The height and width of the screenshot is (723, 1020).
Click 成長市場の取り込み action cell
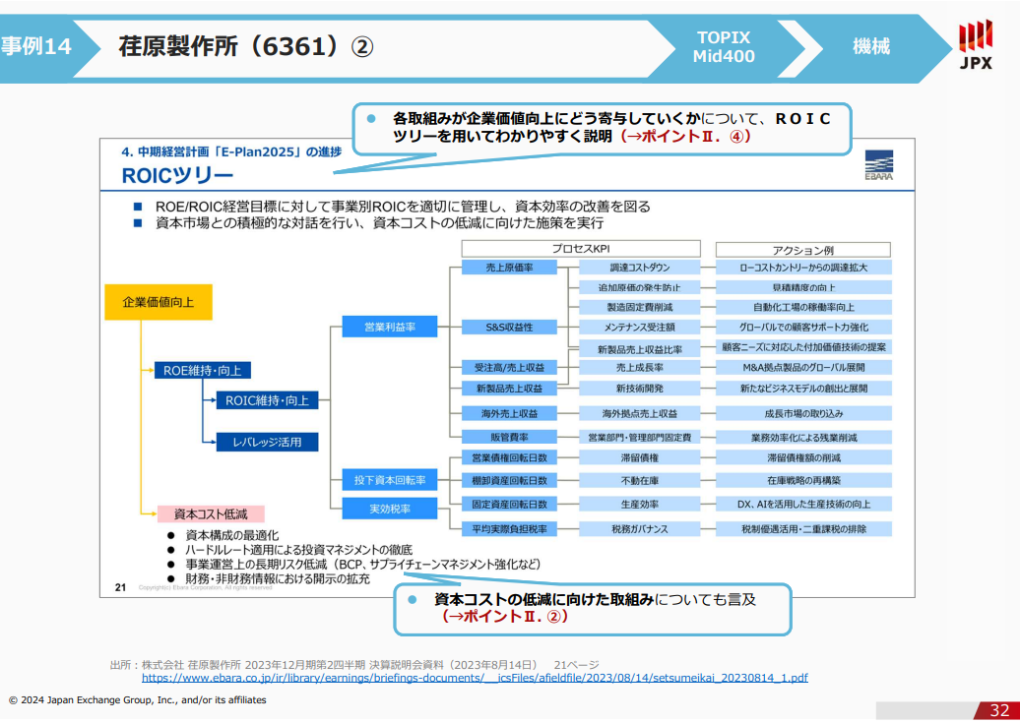(x=803, y=413)
